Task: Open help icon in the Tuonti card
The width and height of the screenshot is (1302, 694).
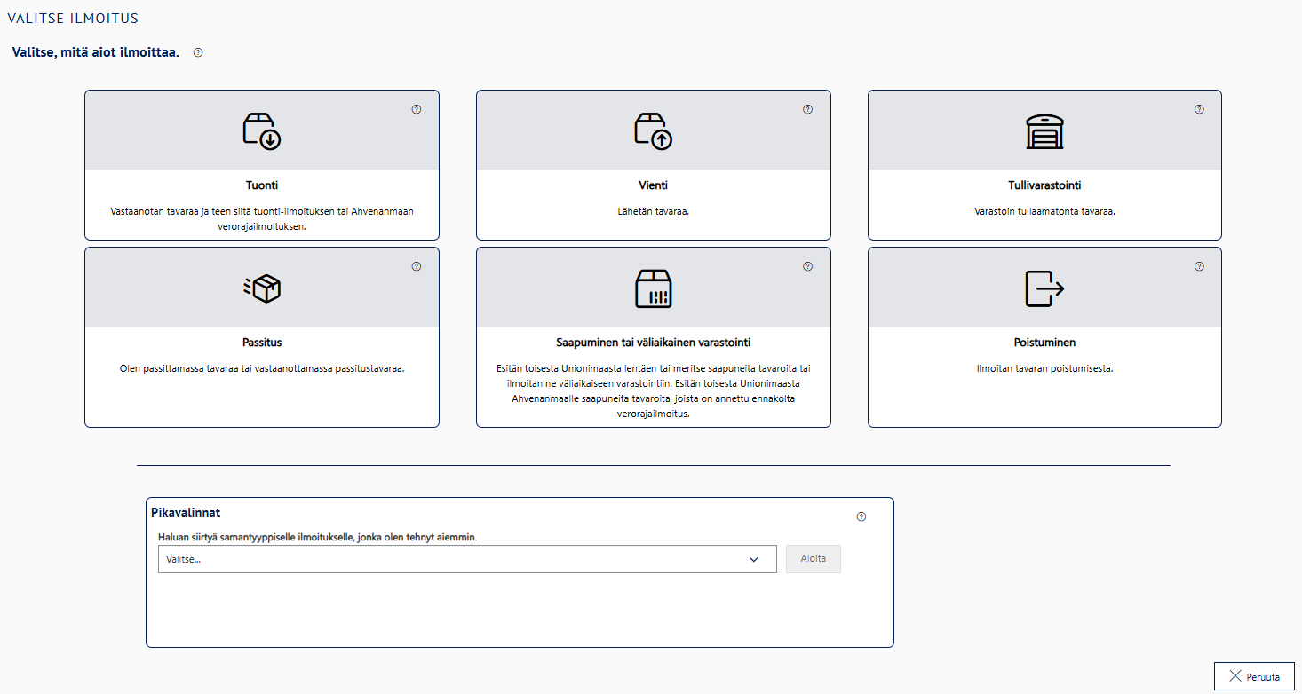Action: tap(416, 110)
